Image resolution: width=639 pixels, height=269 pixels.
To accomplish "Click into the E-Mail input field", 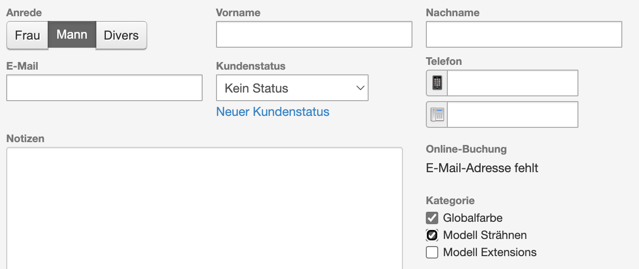I will click(x=104, y=88).
